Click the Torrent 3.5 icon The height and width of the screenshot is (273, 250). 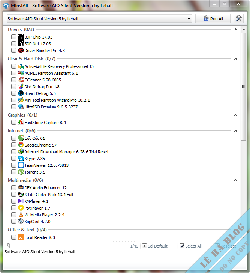tap(21, 172)
